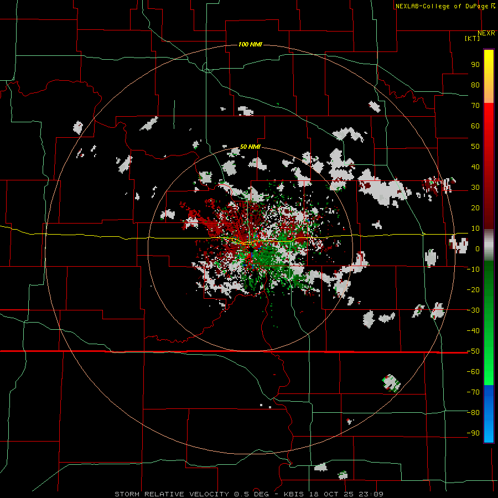Select the -40 scale label

(473, 331)
